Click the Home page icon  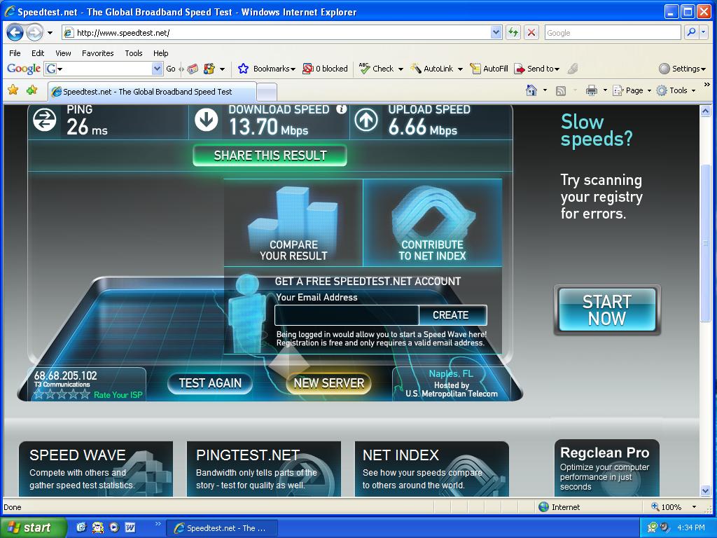pos(531,90)
